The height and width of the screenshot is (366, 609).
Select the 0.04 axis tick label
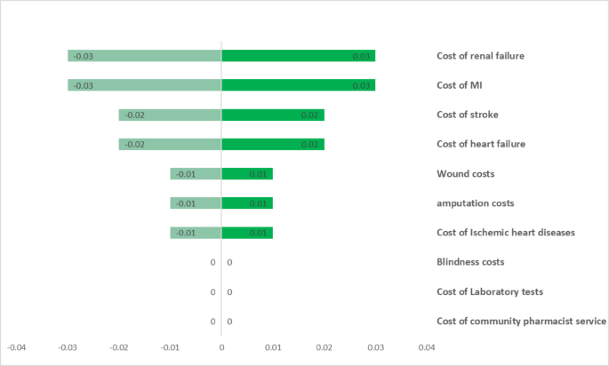tap(427, 347)
